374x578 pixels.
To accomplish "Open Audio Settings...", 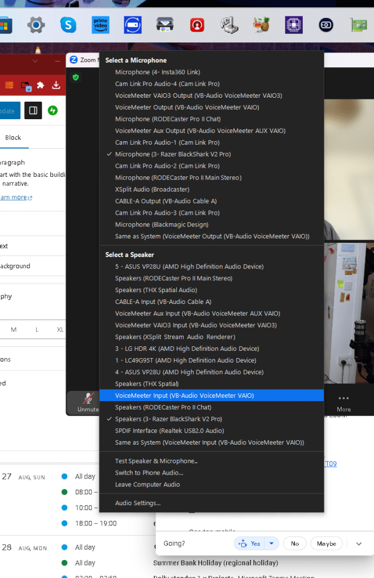I will click(211, 503).
